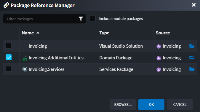Focus the Filter Packages input field
200x112 pixels.
pos(44,19)
